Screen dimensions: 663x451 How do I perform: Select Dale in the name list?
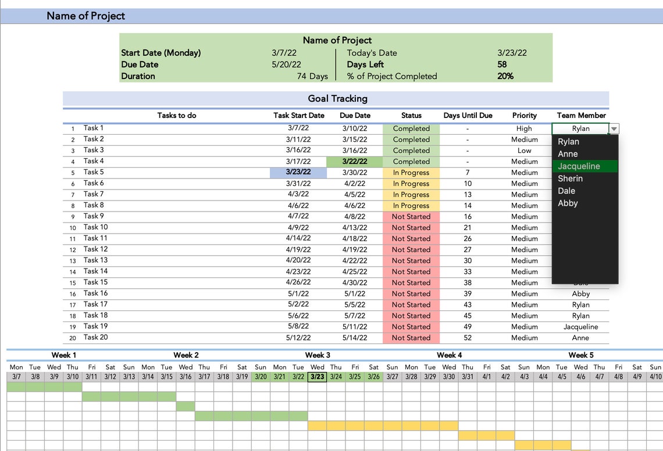pyautogui.click(x=567, y=191)
